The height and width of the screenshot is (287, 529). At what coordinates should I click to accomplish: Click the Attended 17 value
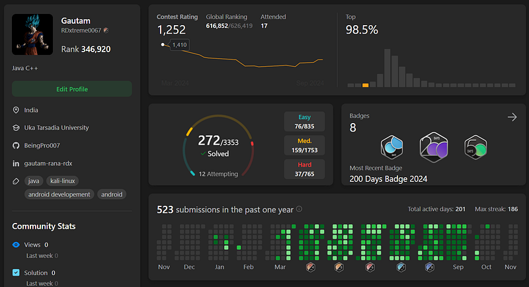pyautogui.click(x=264, y=26)
